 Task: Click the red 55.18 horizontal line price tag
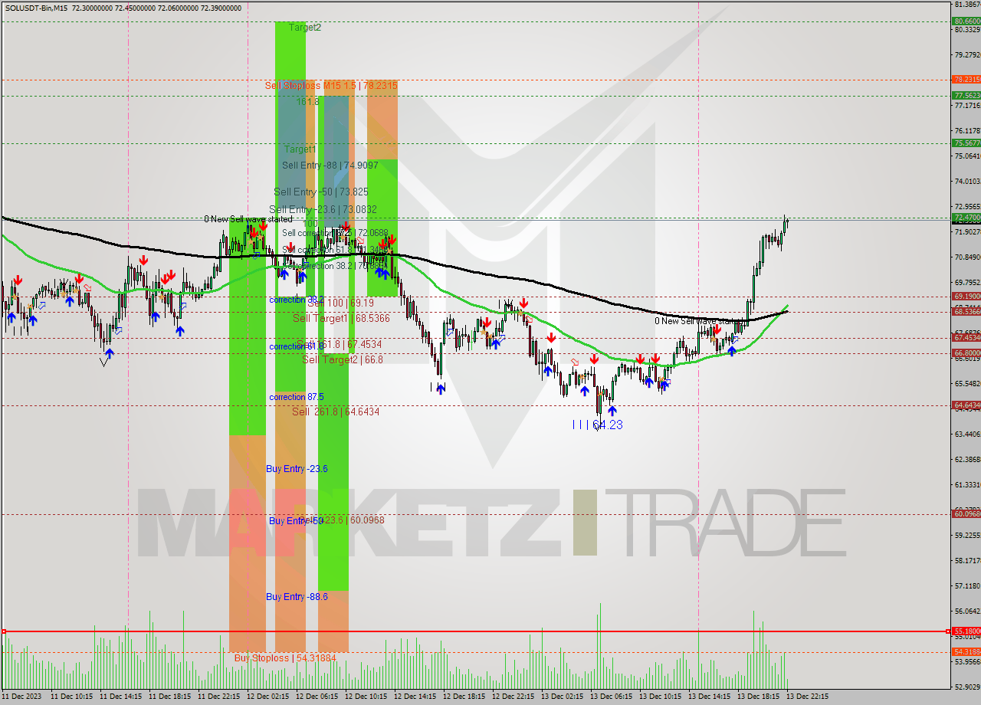point(966,631)
